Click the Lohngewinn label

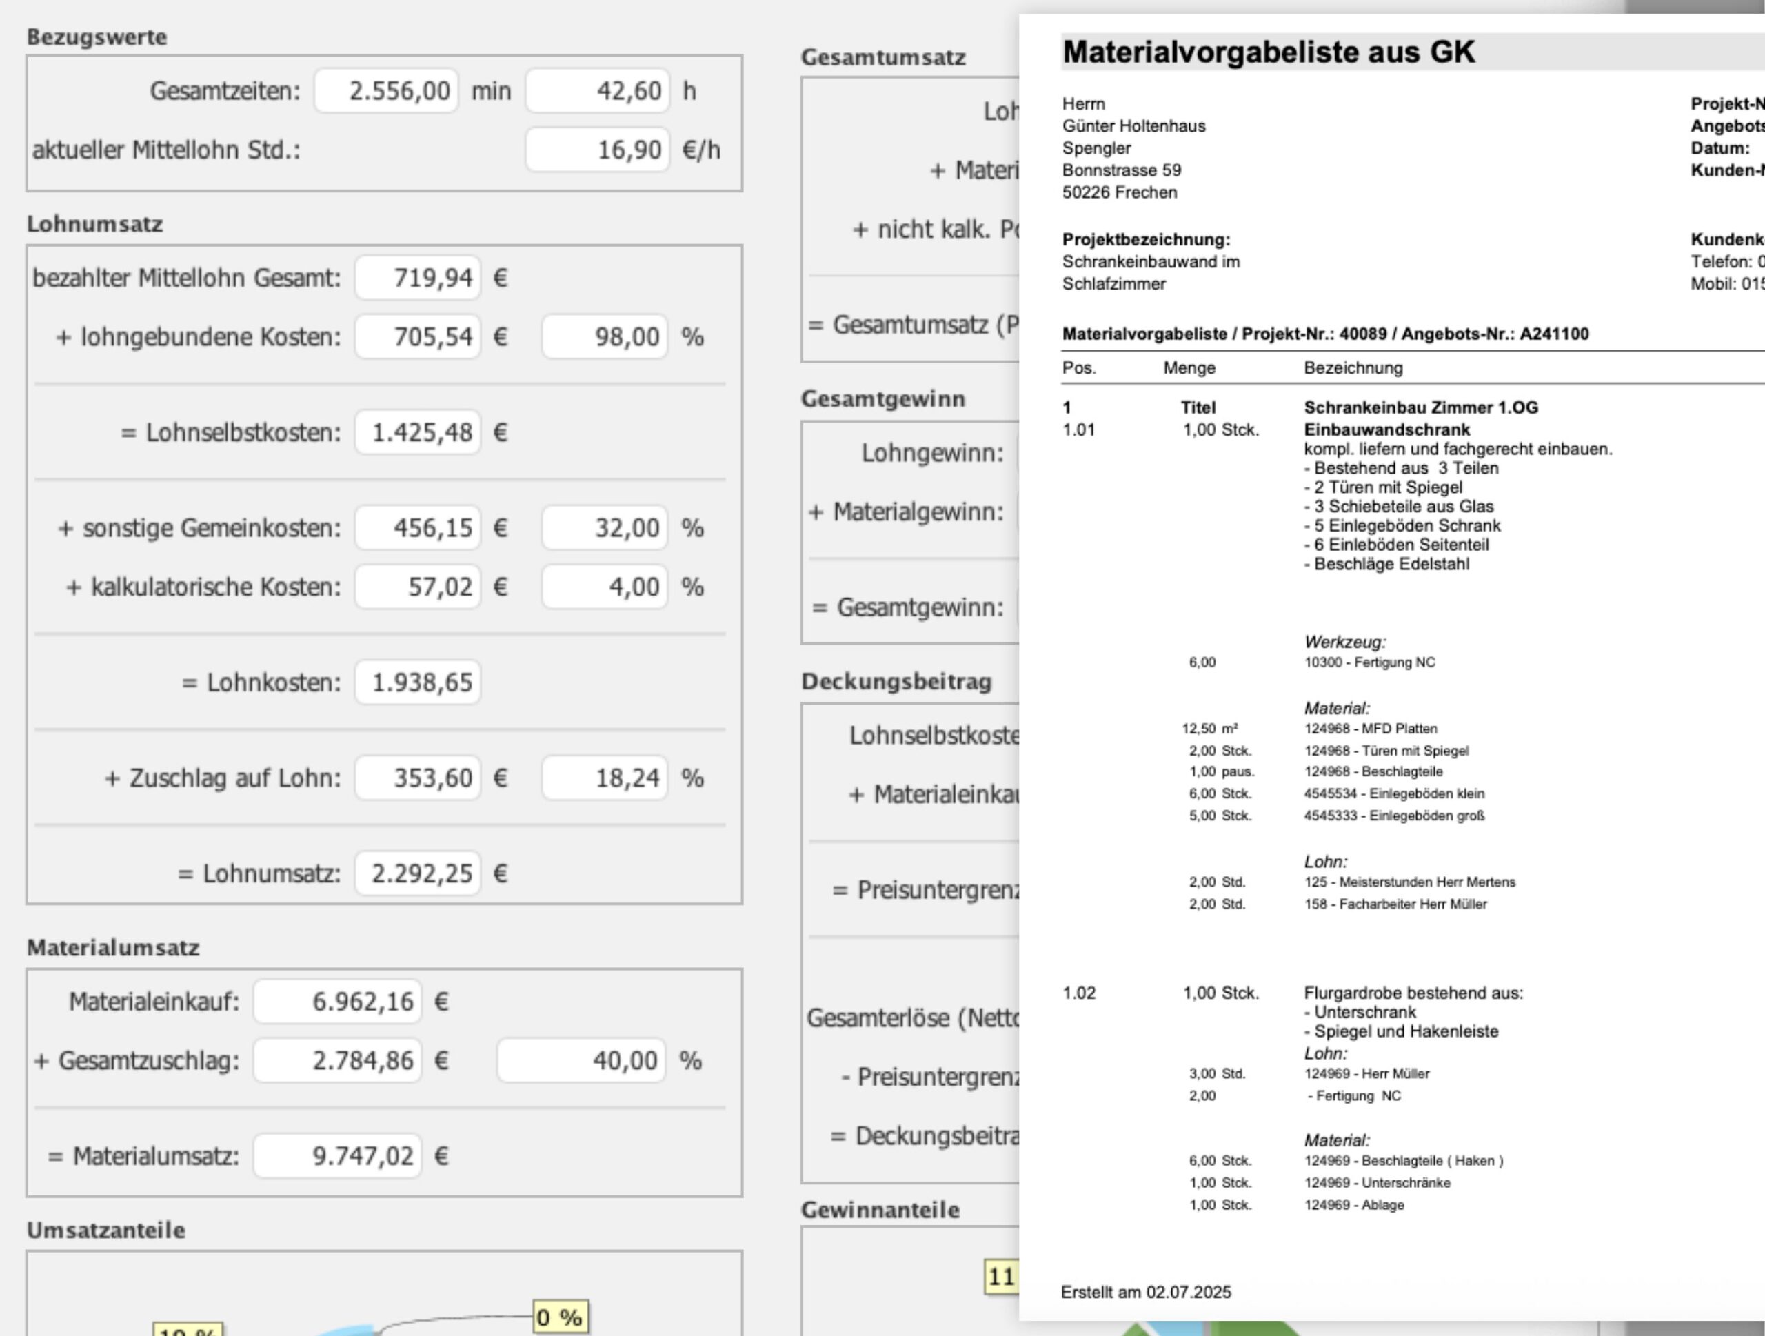pyautogui.click(x=932, y=453)
